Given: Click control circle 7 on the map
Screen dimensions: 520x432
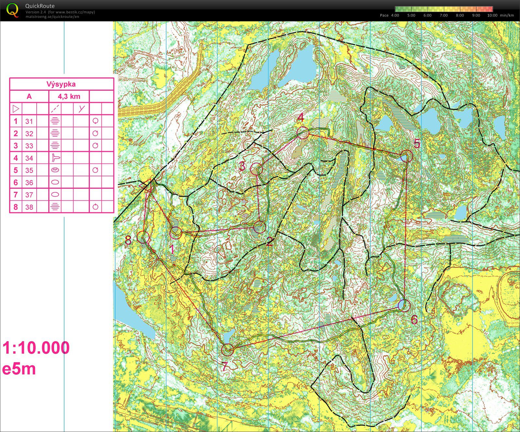Looking at the screenshot, I should [x=228, y=350].
